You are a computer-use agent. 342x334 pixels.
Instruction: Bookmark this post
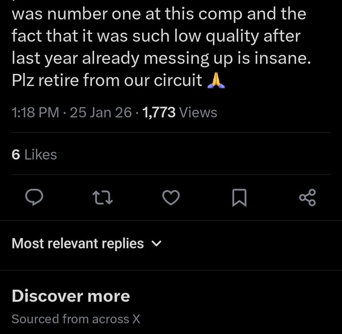pos(239,197)
